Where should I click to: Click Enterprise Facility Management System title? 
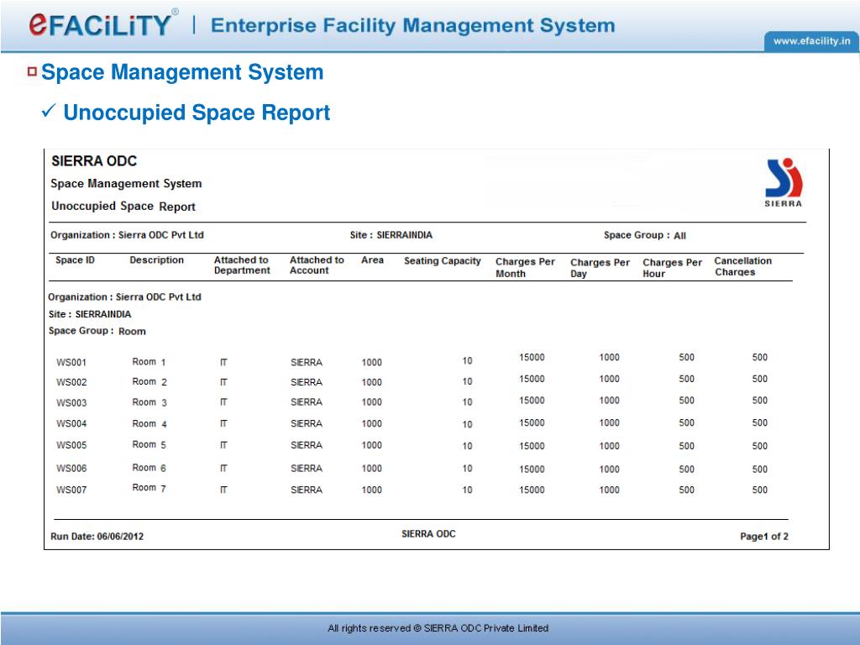click(412, 25)
